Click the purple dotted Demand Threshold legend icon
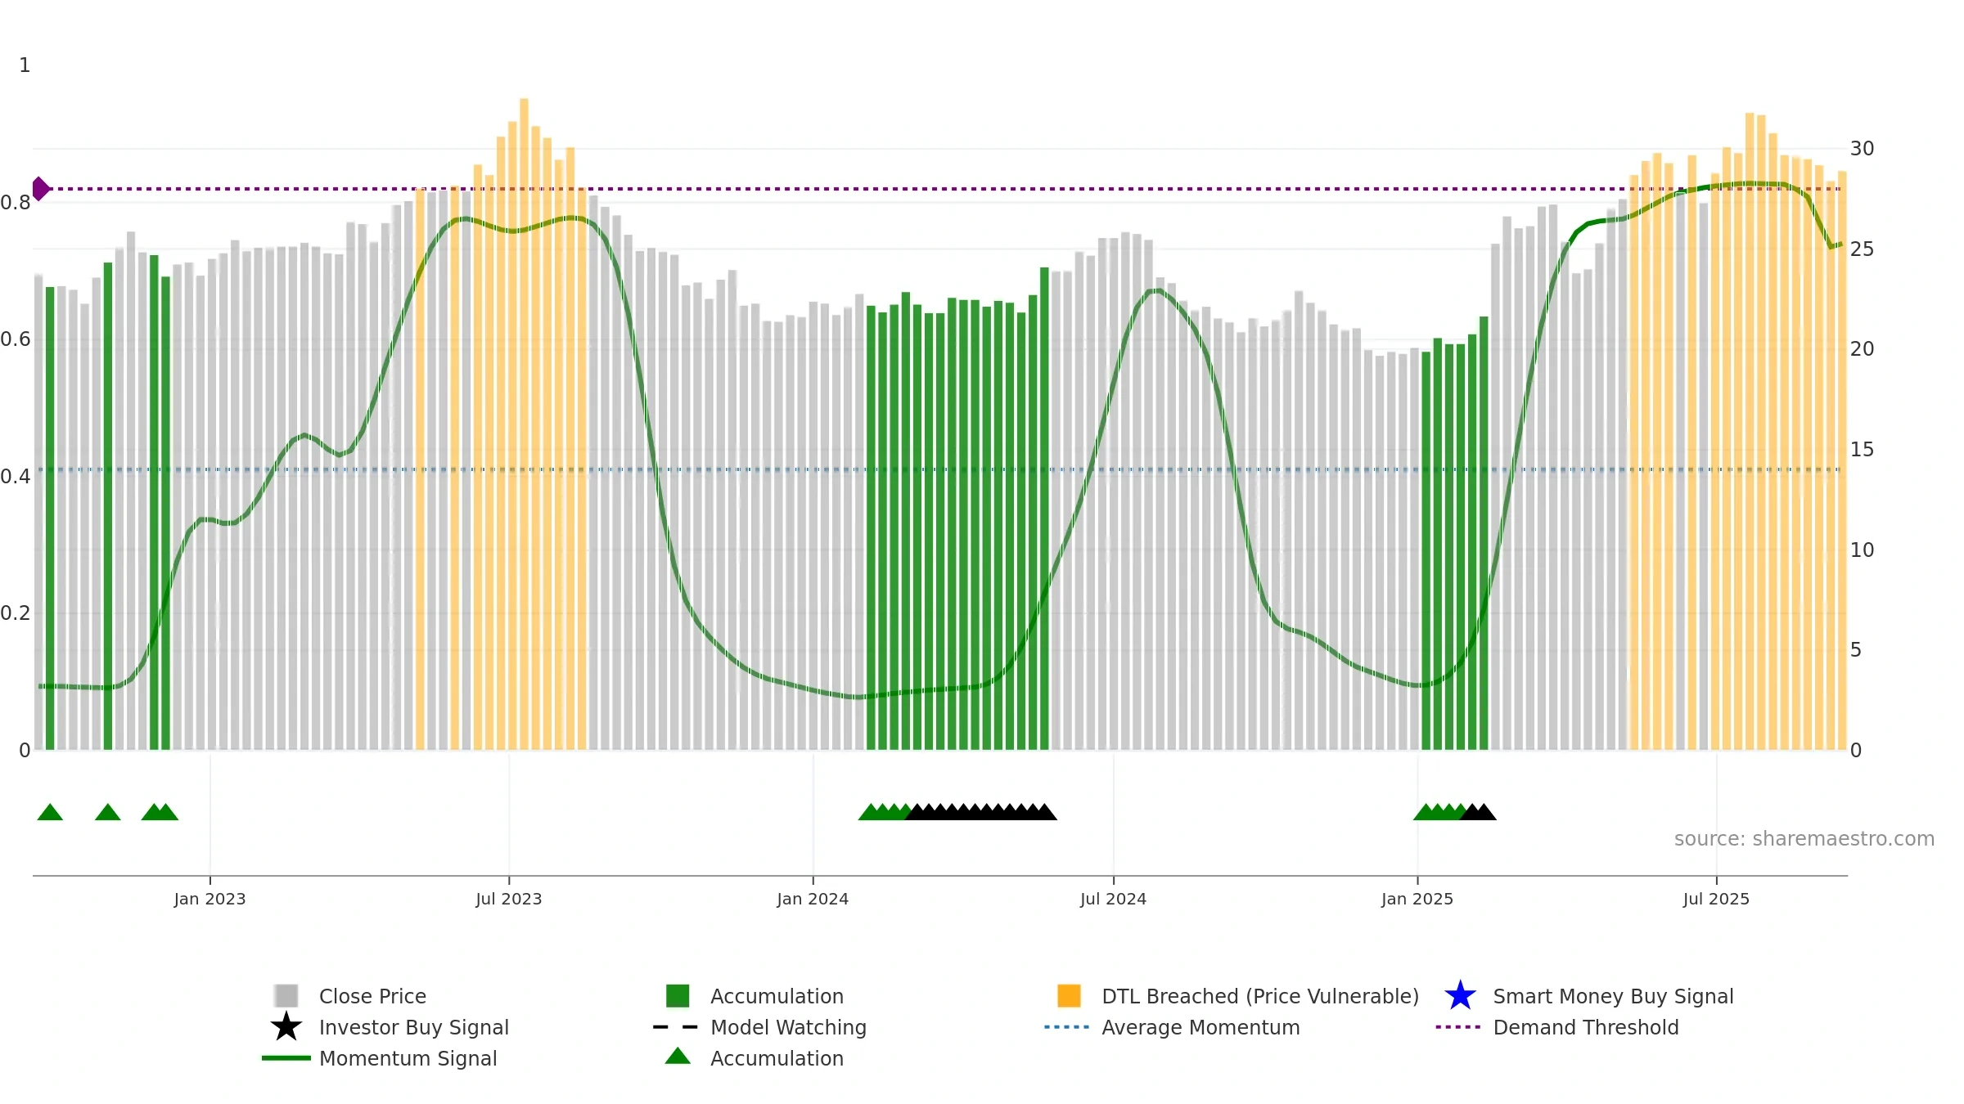 [1458, 1027]
